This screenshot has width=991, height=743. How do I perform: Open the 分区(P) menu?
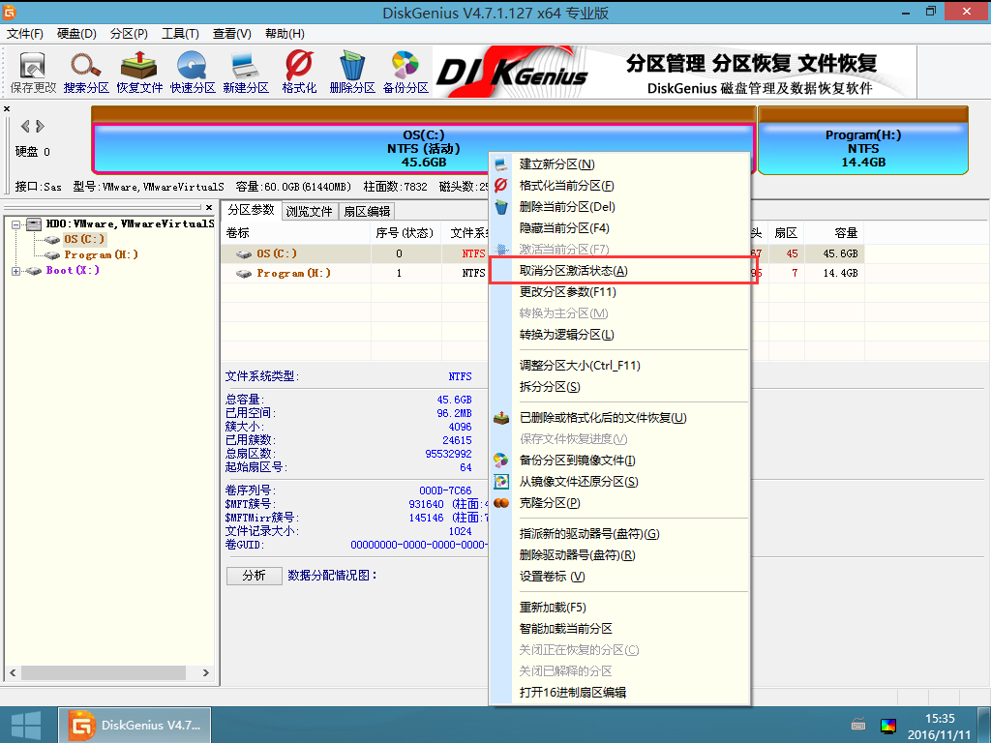coord(129,34)
